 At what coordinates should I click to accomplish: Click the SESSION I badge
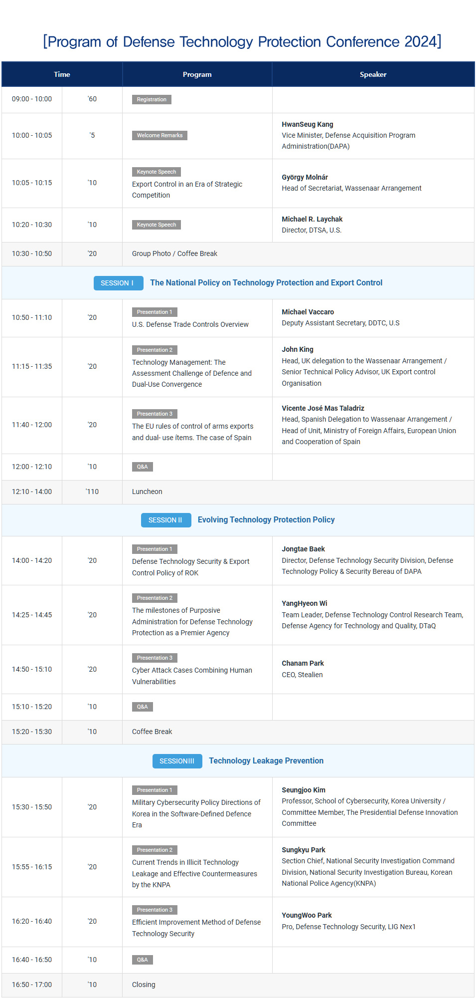tap(118, 283)
